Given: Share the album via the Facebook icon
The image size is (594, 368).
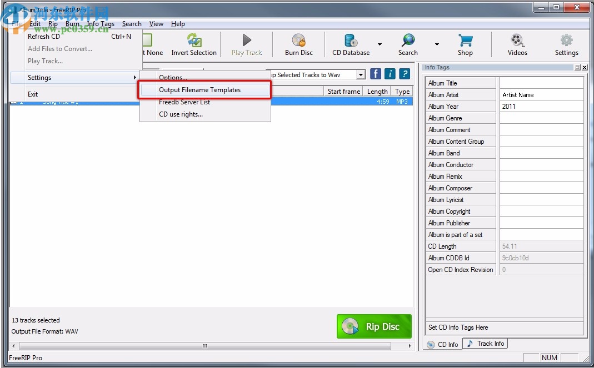Looking at the screenshot, I should [376, 74].
